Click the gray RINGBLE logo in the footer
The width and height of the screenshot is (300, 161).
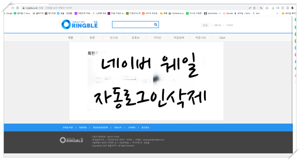[x=71, y=140]
